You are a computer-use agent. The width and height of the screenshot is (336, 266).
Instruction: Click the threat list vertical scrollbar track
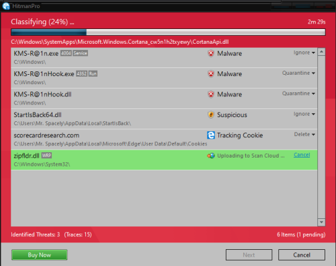tap(321, 137)
